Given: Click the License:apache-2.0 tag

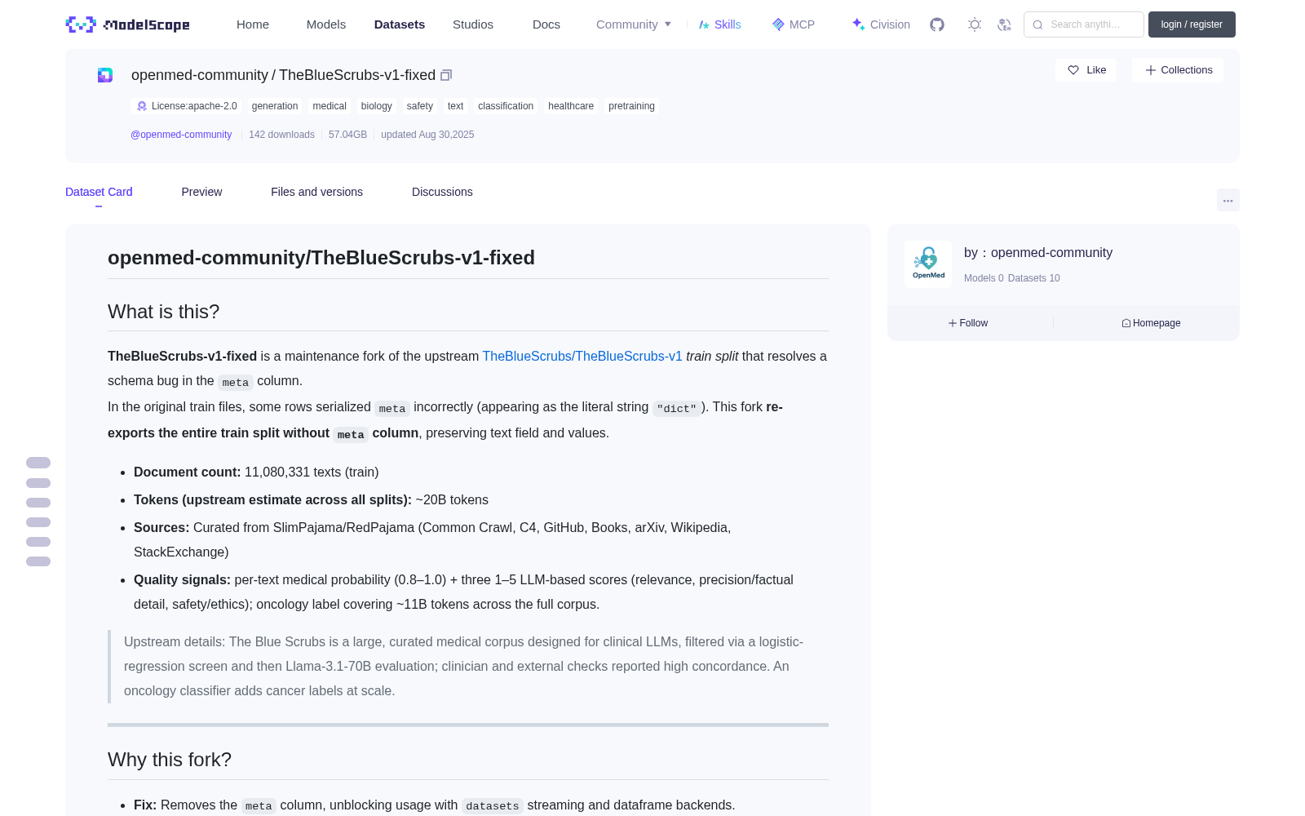Looking at the screenshot, I should [187, 106].
